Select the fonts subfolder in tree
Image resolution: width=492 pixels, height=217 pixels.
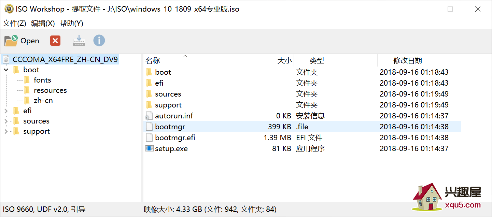42,80
